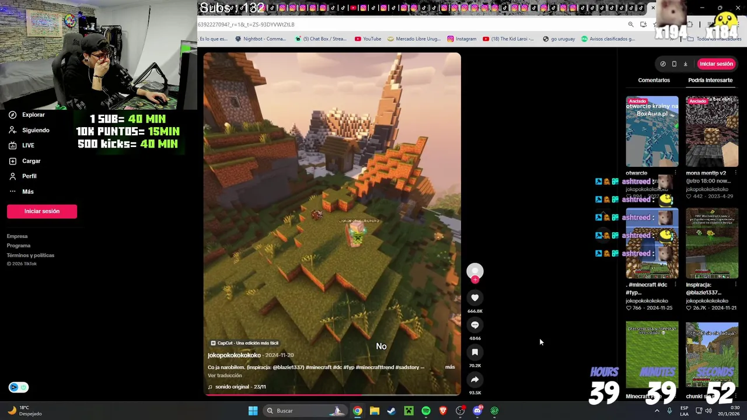Open the Mercado Libre Uruguay bookmark
This screenshot has width=747, height=420.
coord(414,38)
